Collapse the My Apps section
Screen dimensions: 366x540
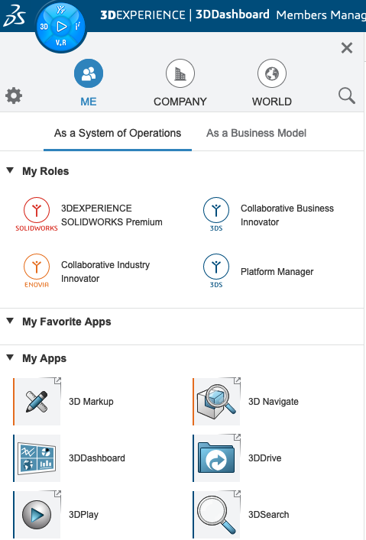tap(10, 357)
